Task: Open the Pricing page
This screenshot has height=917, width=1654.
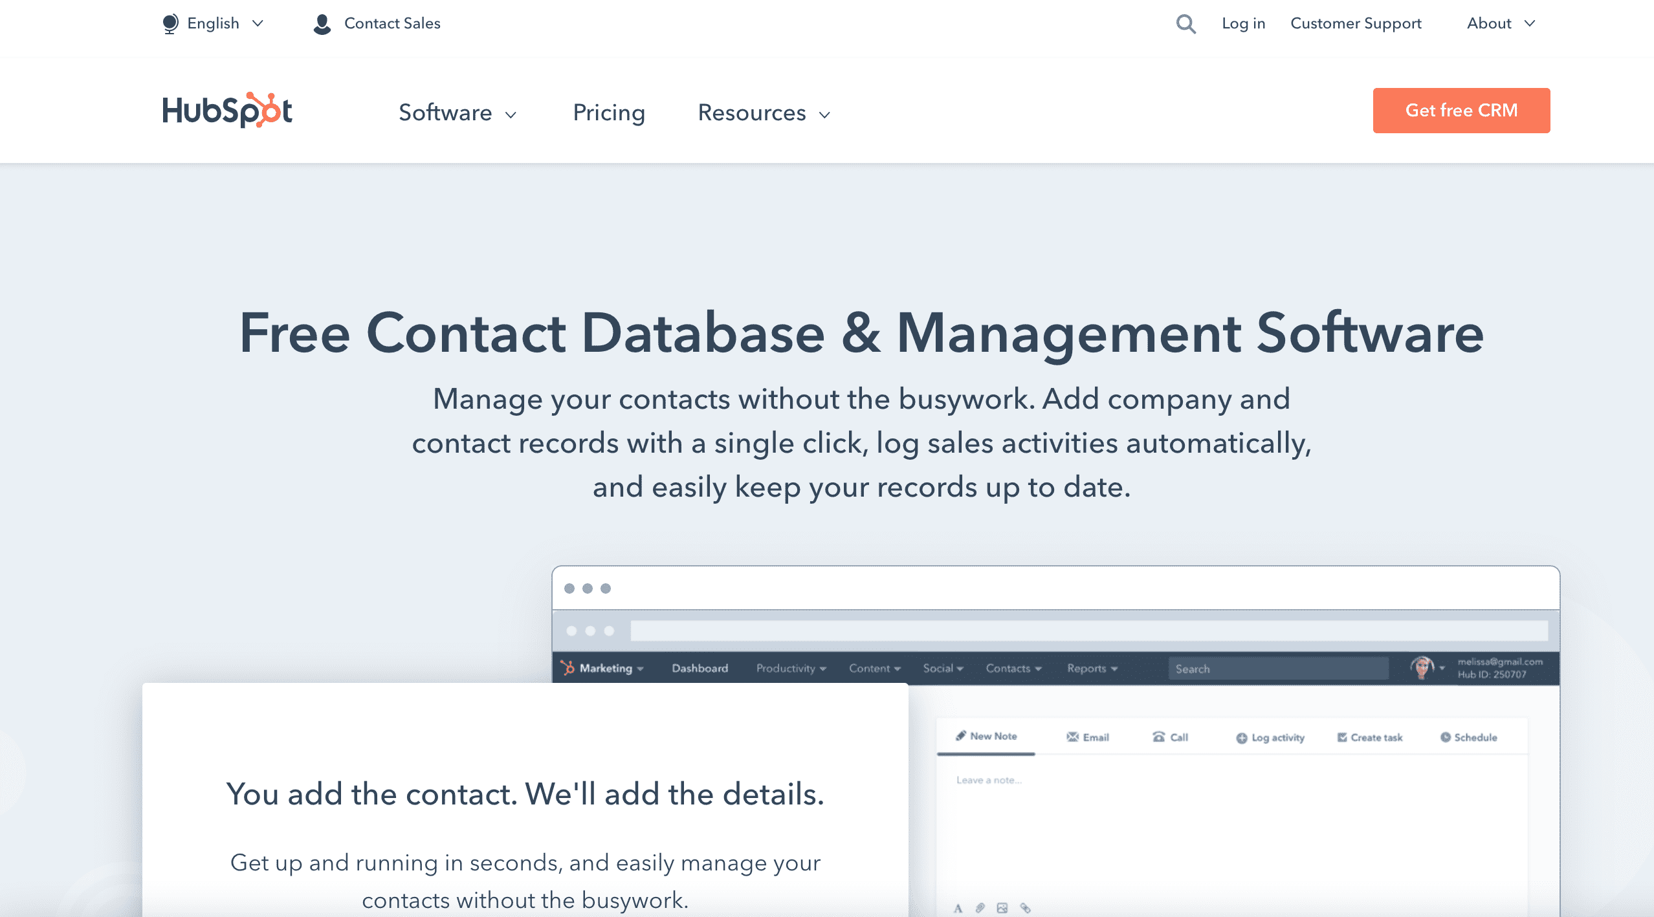Action: pos(609,113)
